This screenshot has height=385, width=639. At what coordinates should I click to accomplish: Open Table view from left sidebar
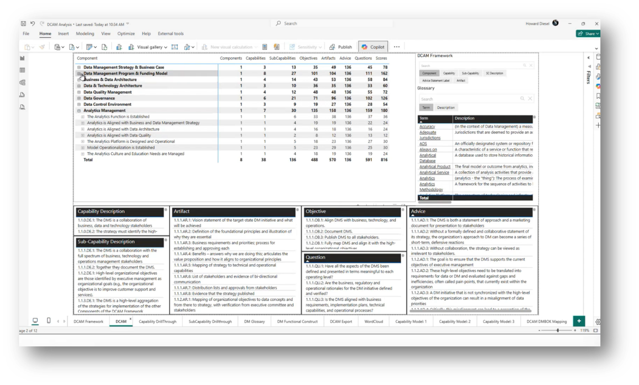22,70
